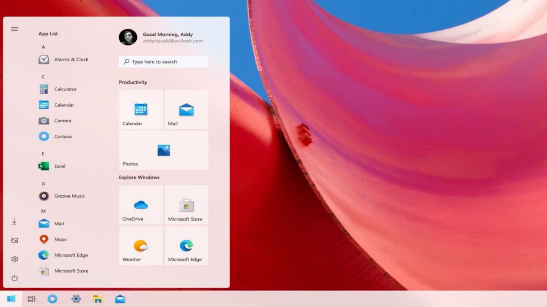547x307 pixels.
Task: Open Camera app in app list
Action: [x=55, y=121]
